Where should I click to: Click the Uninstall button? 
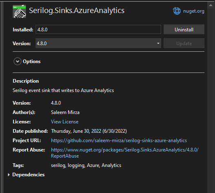[184, 30]
